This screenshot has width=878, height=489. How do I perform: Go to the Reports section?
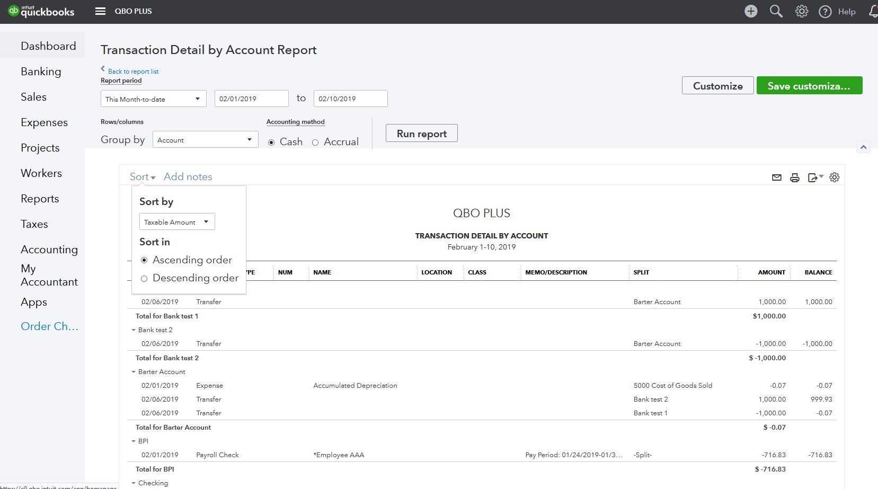tap(40, 198)
